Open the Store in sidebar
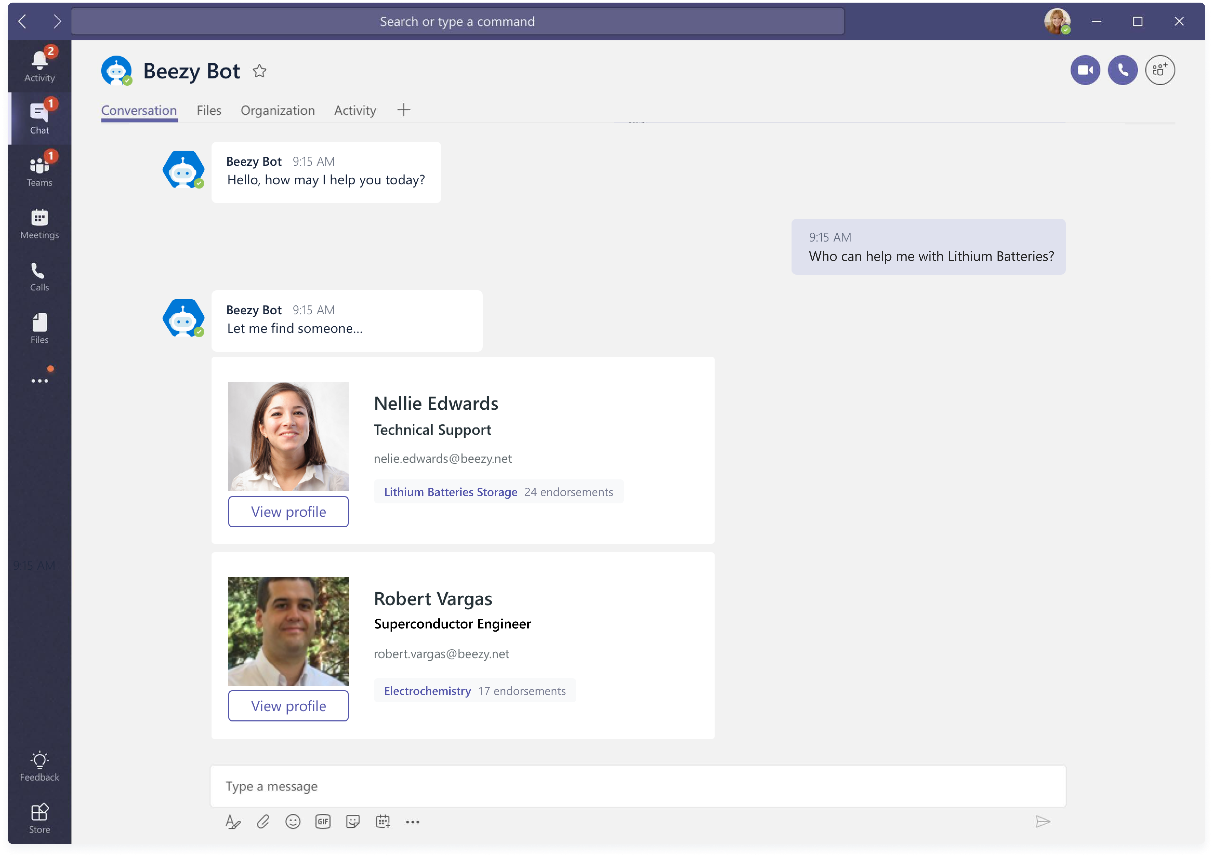The height and width of the screenshot is (857, 1213). [39, 818]
